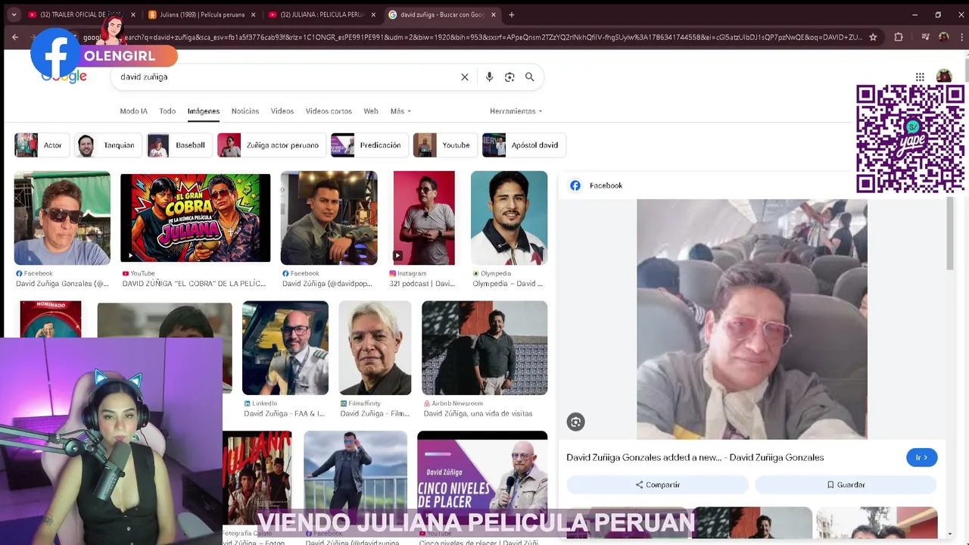Close the TRAILER OFICIAL YouTube tab
969x545 pixels.
tap(133, 14)
